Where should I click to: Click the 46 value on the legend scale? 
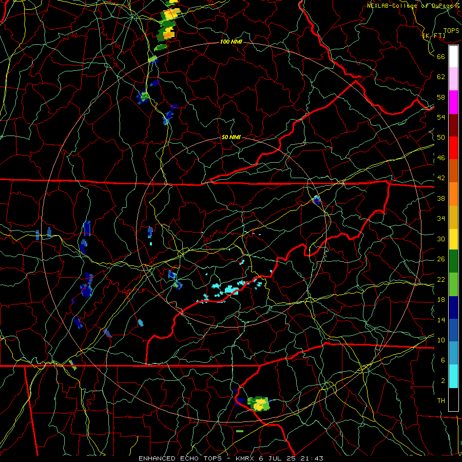coord(441,158)
